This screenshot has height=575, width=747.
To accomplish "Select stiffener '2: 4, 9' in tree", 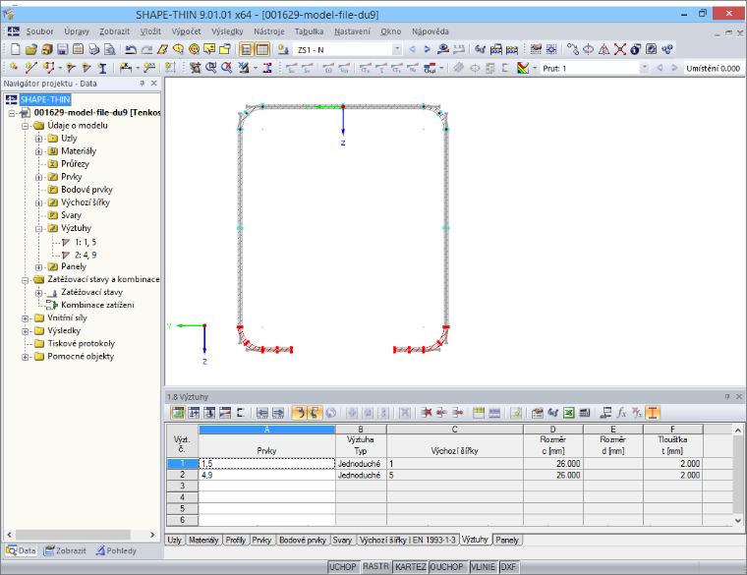I will (x=86, y=255).
